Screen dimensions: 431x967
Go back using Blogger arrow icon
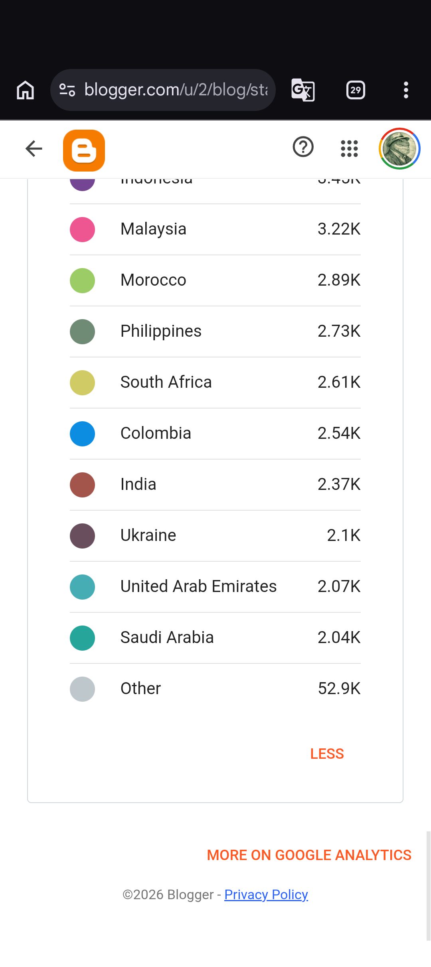pos(34,149)
